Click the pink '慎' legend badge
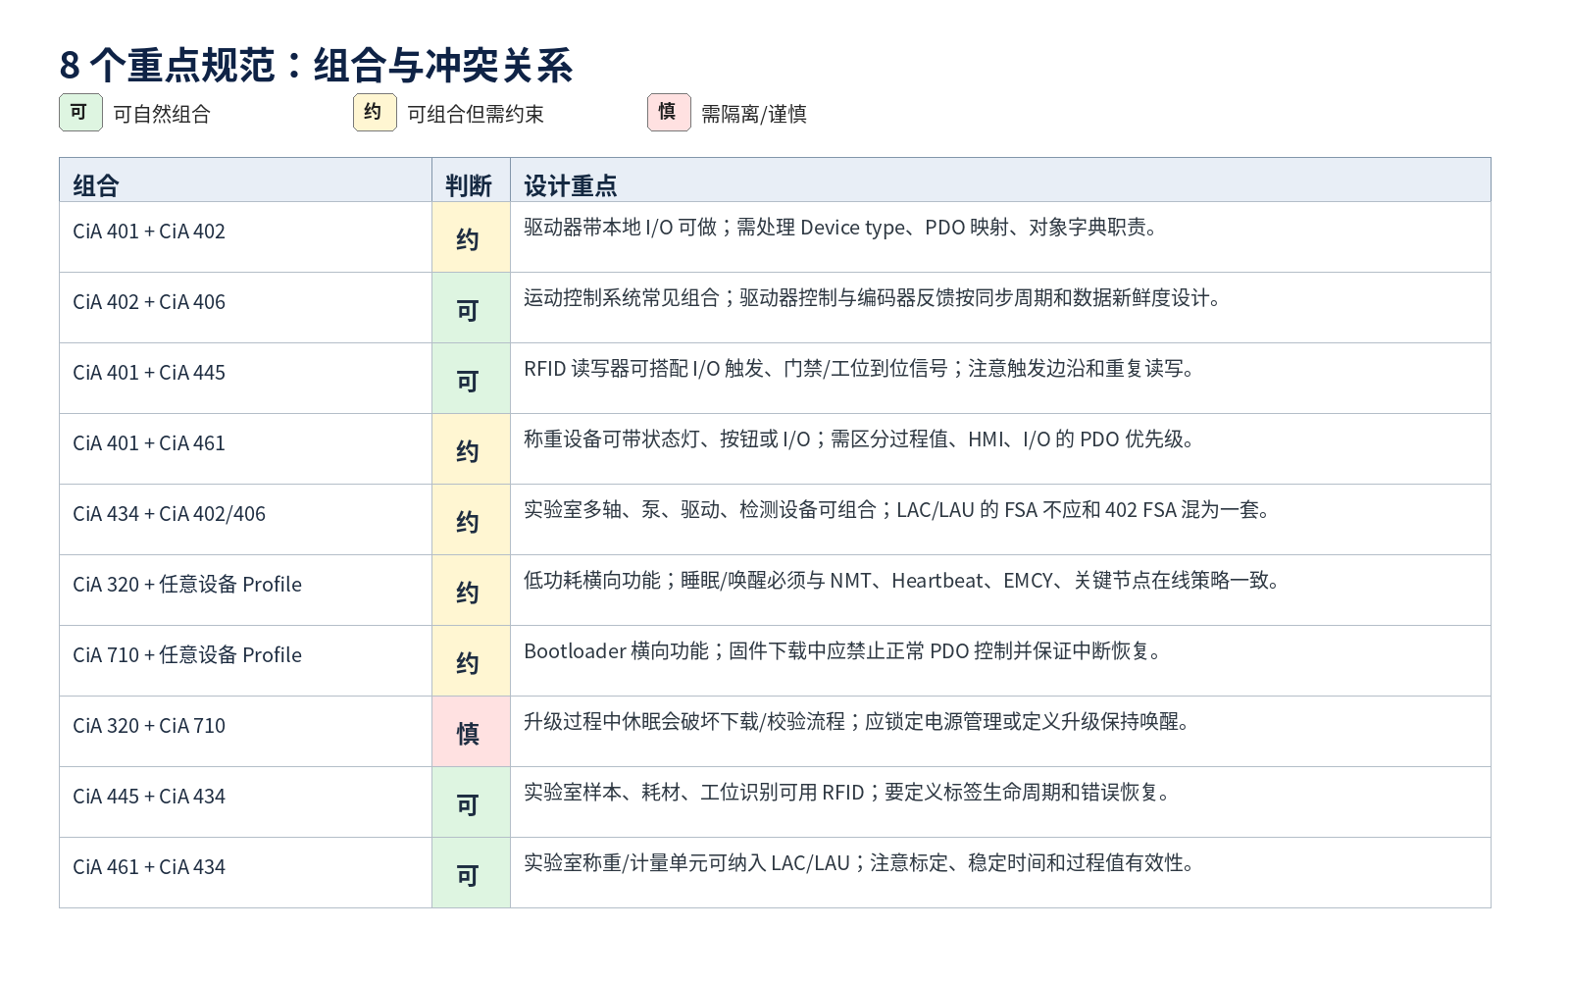This screenshot has height=981, width=1569. (669, 112)
